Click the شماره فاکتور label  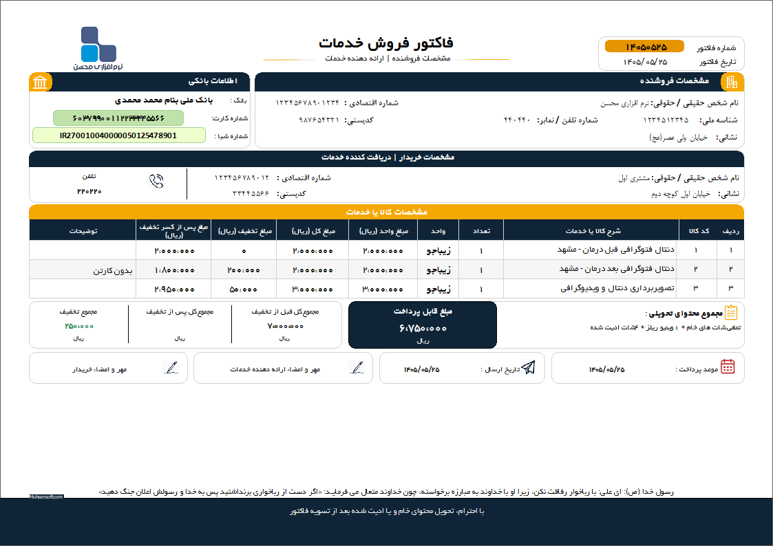pyautogui.click(x=717, y=47)
